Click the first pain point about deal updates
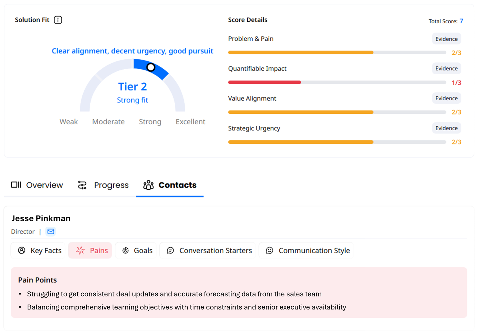 174,294
